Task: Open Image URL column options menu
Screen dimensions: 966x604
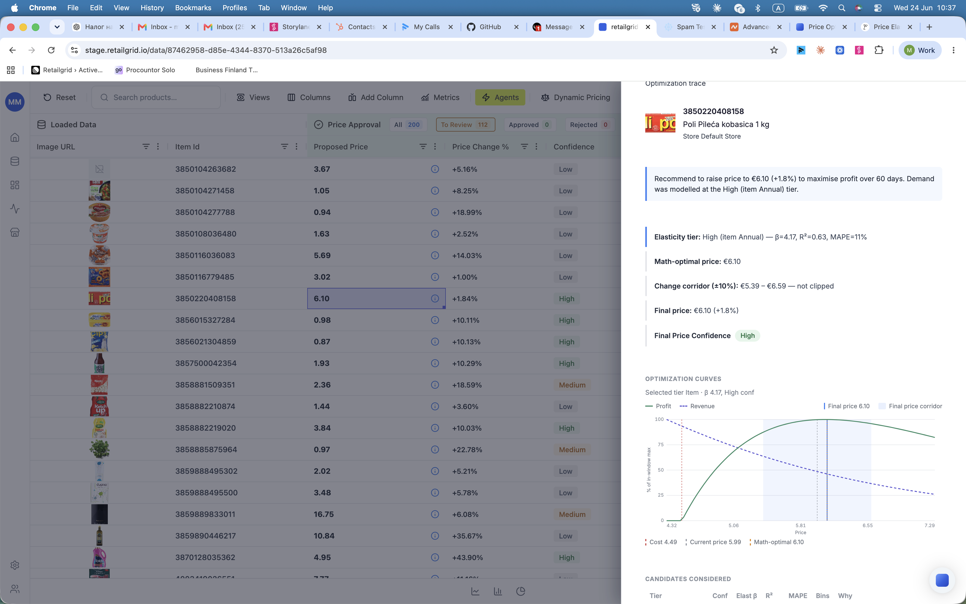Action: coord(158,147)
